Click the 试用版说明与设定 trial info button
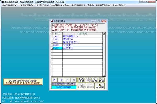The width and height of the screenshot is (157, 104). pyautogui.click(x=23, y=82)
